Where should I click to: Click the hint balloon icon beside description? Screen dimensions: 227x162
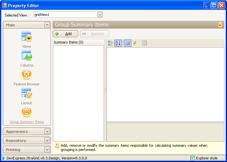(x=56, y=146)
